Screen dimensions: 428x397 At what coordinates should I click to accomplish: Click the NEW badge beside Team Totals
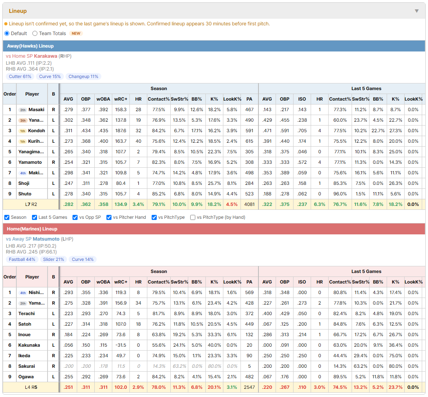[76, 33]
